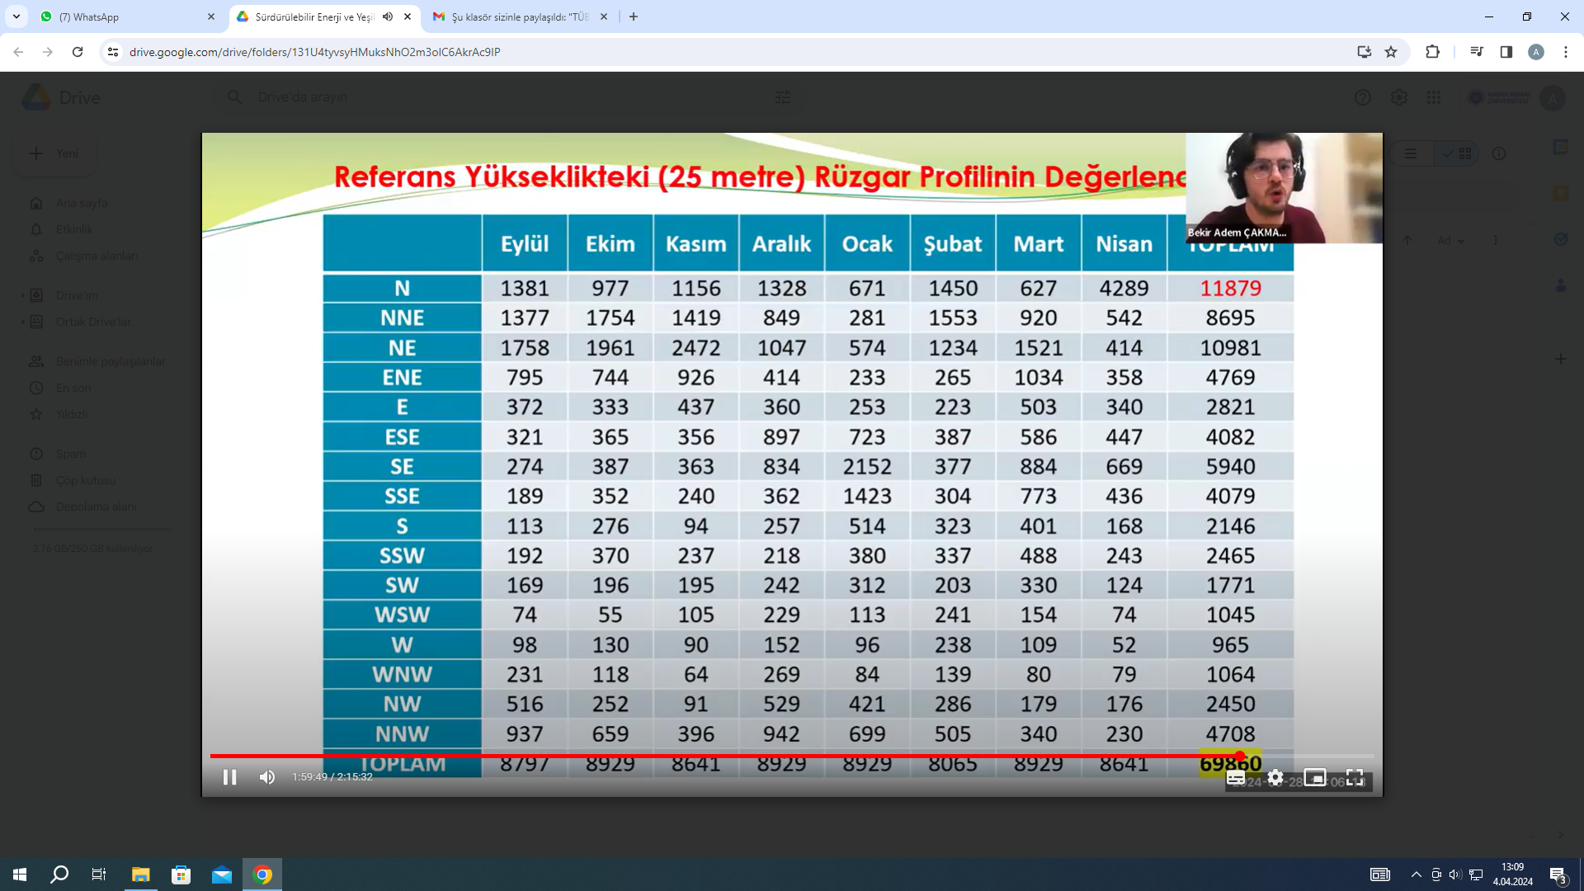Open File Explorer from taskbar

[140, 874]
